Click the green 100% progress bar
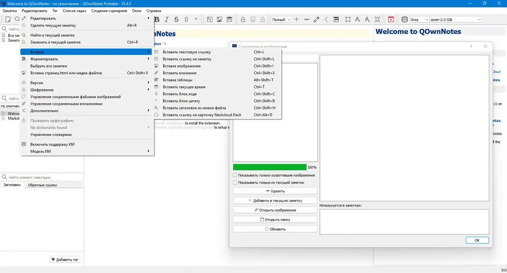The width and height of the screenshot is (507, 273). point(270,167)
